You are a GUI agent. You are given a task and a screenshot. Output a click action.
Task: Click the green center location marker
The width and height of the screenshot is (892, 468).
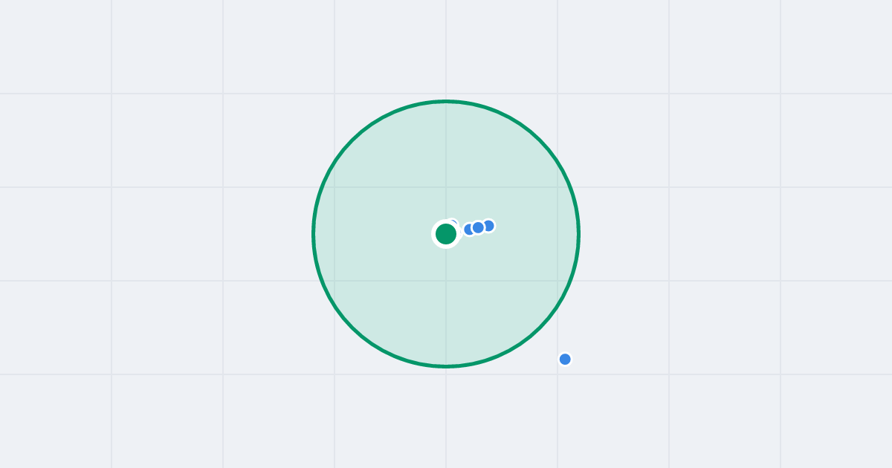(x=446, y=234)
